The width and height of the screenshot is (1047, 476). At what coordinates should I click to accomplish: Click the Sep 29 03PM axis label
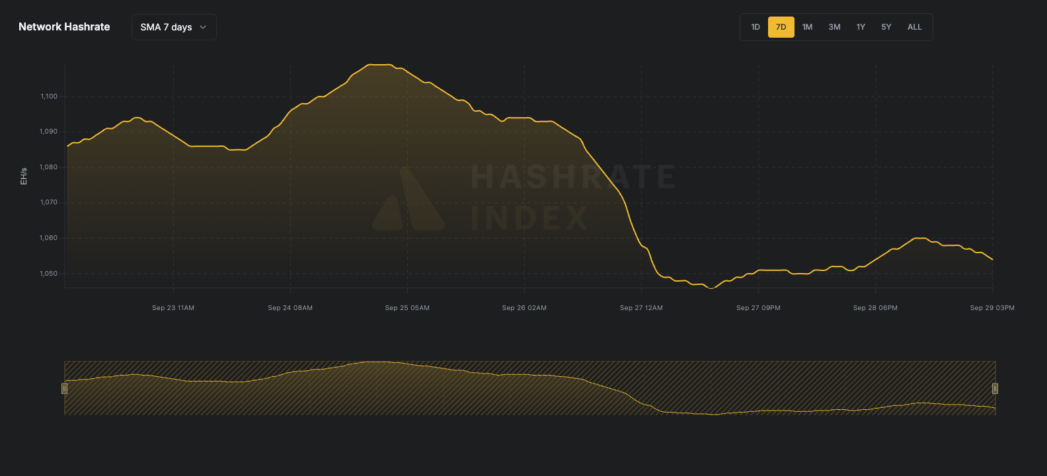(x=991, y=308)
